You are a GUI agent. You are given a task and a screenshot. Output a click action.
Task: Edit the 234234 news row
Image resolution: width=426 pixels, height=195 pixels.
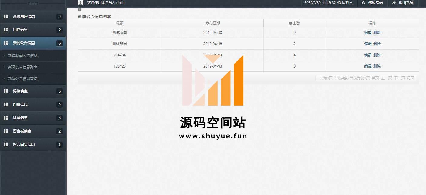(368, 55)
